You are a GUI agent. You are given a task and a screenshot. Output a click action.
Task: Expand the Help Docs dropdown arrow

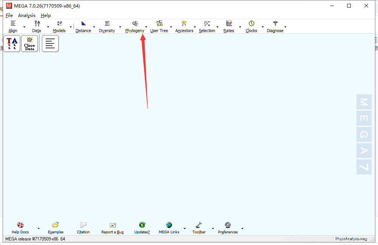(x=38, y=228)
